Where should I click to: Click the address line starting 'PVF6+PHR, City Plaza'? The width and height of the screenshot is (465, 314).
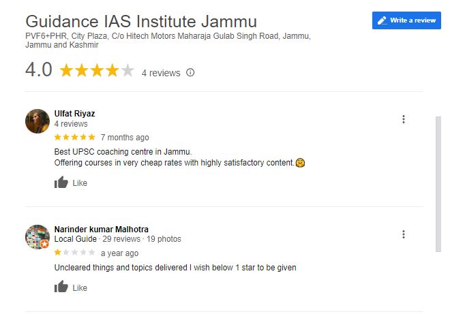pos(168,40)
